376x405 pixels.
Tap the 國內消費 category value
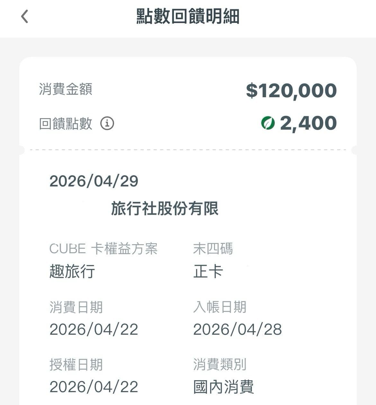tap(224, 387)
